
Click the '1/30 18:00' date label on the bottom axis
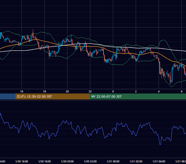(x=45, y=161)
